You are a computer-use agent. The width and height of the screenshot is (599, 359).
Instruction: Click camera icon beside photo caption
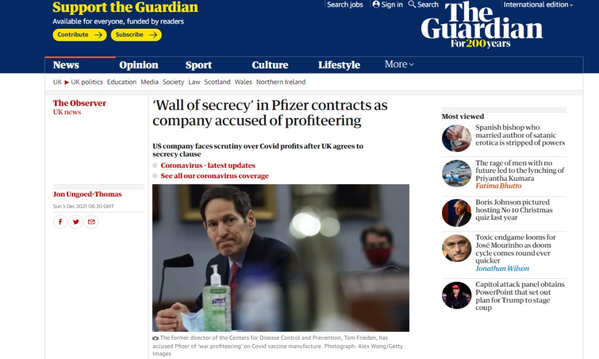156,338
